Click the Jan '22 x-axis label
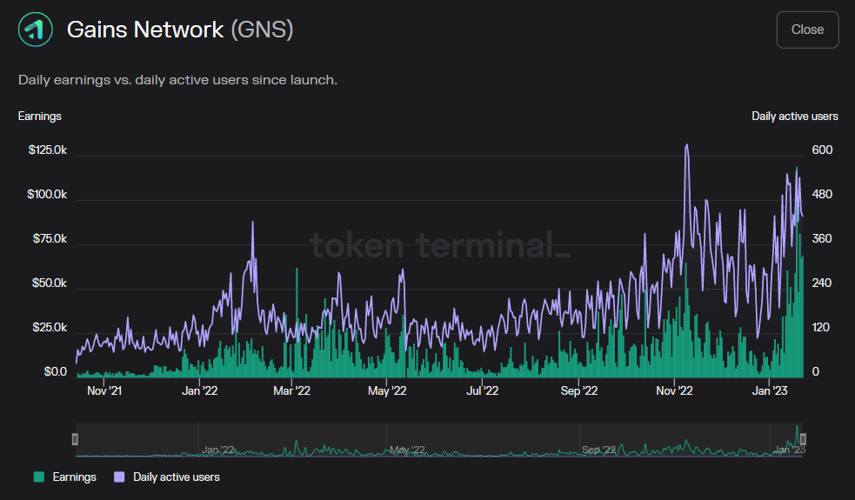The height and width of the screenshot is (500, 855). click(x=199, y=391)
